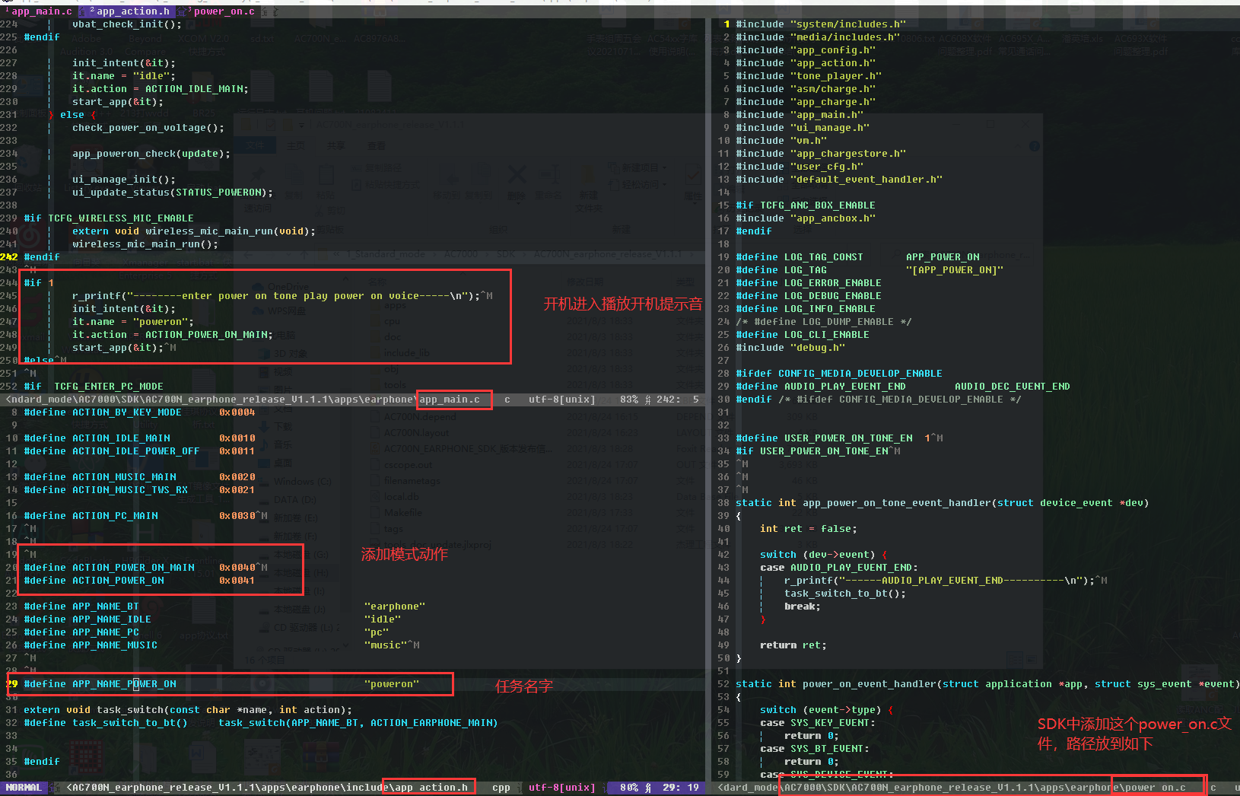
Task: Click the #if TCFG_WIRELESS_MIC_ENABLE line
Action: pyautogui.click(x=109, y=218)
